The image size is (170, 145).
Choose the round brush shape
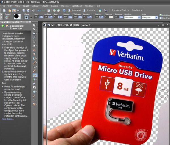tap(26, 17)
